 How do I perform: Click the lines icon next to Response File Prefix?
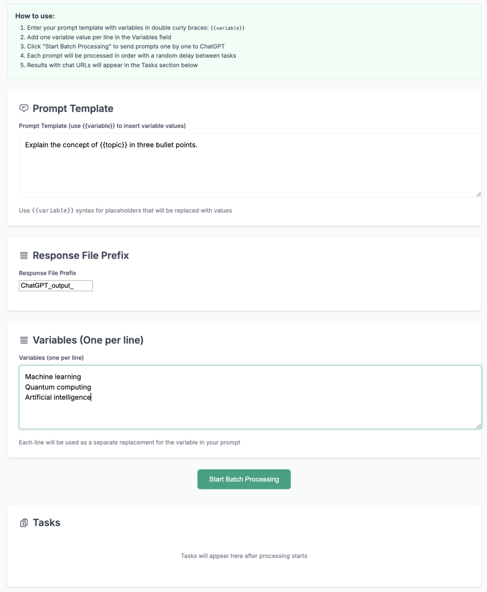pyautogui.click(x=23, y=256)
